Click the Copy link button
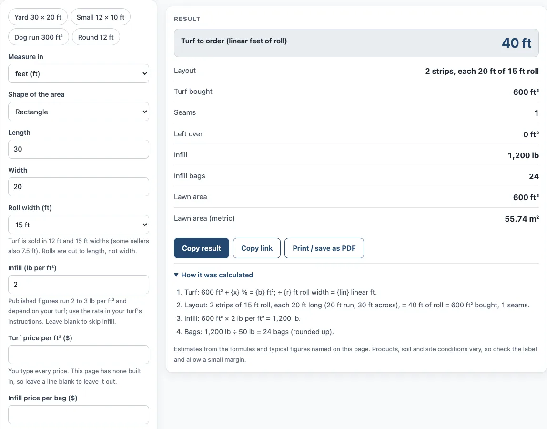Image resolution: width=547 pixels, height=429 pixels. click(257, 248)
